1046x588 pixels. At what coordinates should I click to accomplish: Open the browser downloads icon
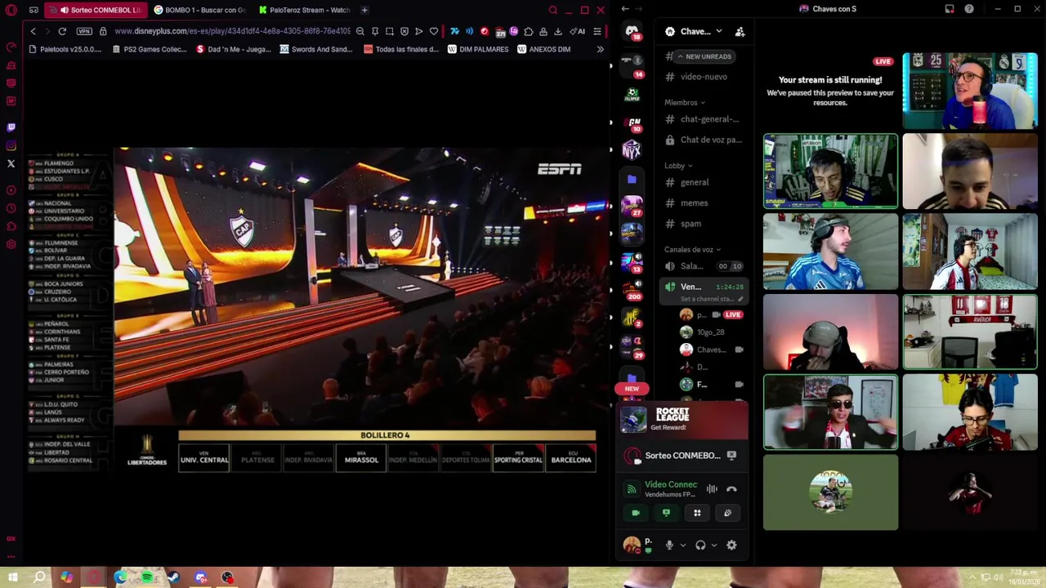(x=557, y=31)
